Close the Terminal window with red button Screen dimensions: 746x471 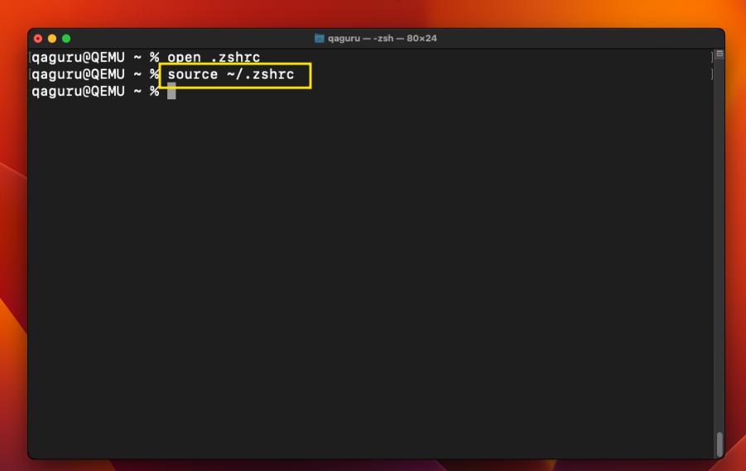[x=38, y=39]
